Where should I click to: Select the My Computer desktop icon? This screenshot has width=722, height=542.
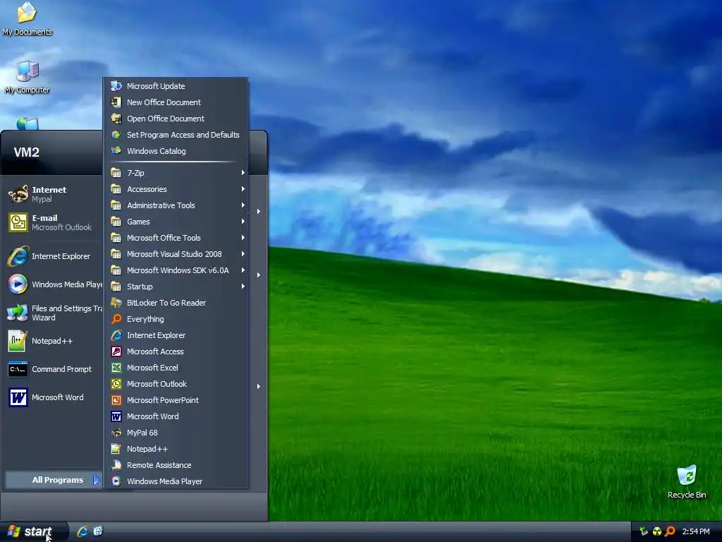(27, 77)
